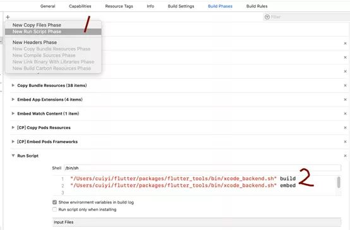This screenshot has height=230, width=350.
Task: Switch to the Info tab
Action: point(150,6)
